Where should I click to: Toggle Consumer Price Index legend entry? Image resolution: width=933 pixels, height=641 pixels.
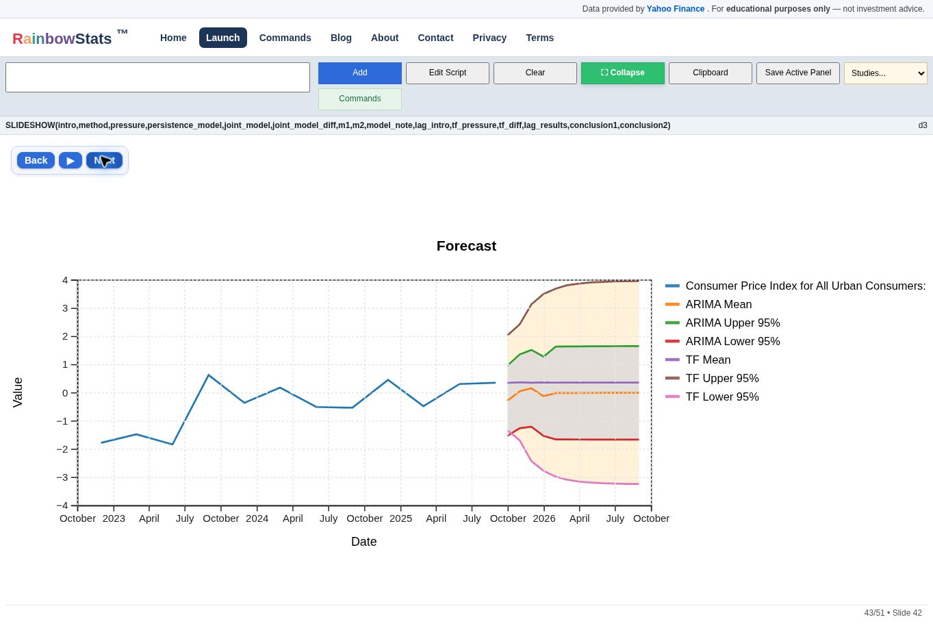(795, 286)
